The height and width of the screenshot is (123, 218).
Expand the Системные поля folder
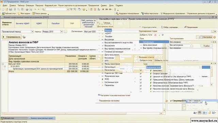pyautogui.click(x=99, y=82)
